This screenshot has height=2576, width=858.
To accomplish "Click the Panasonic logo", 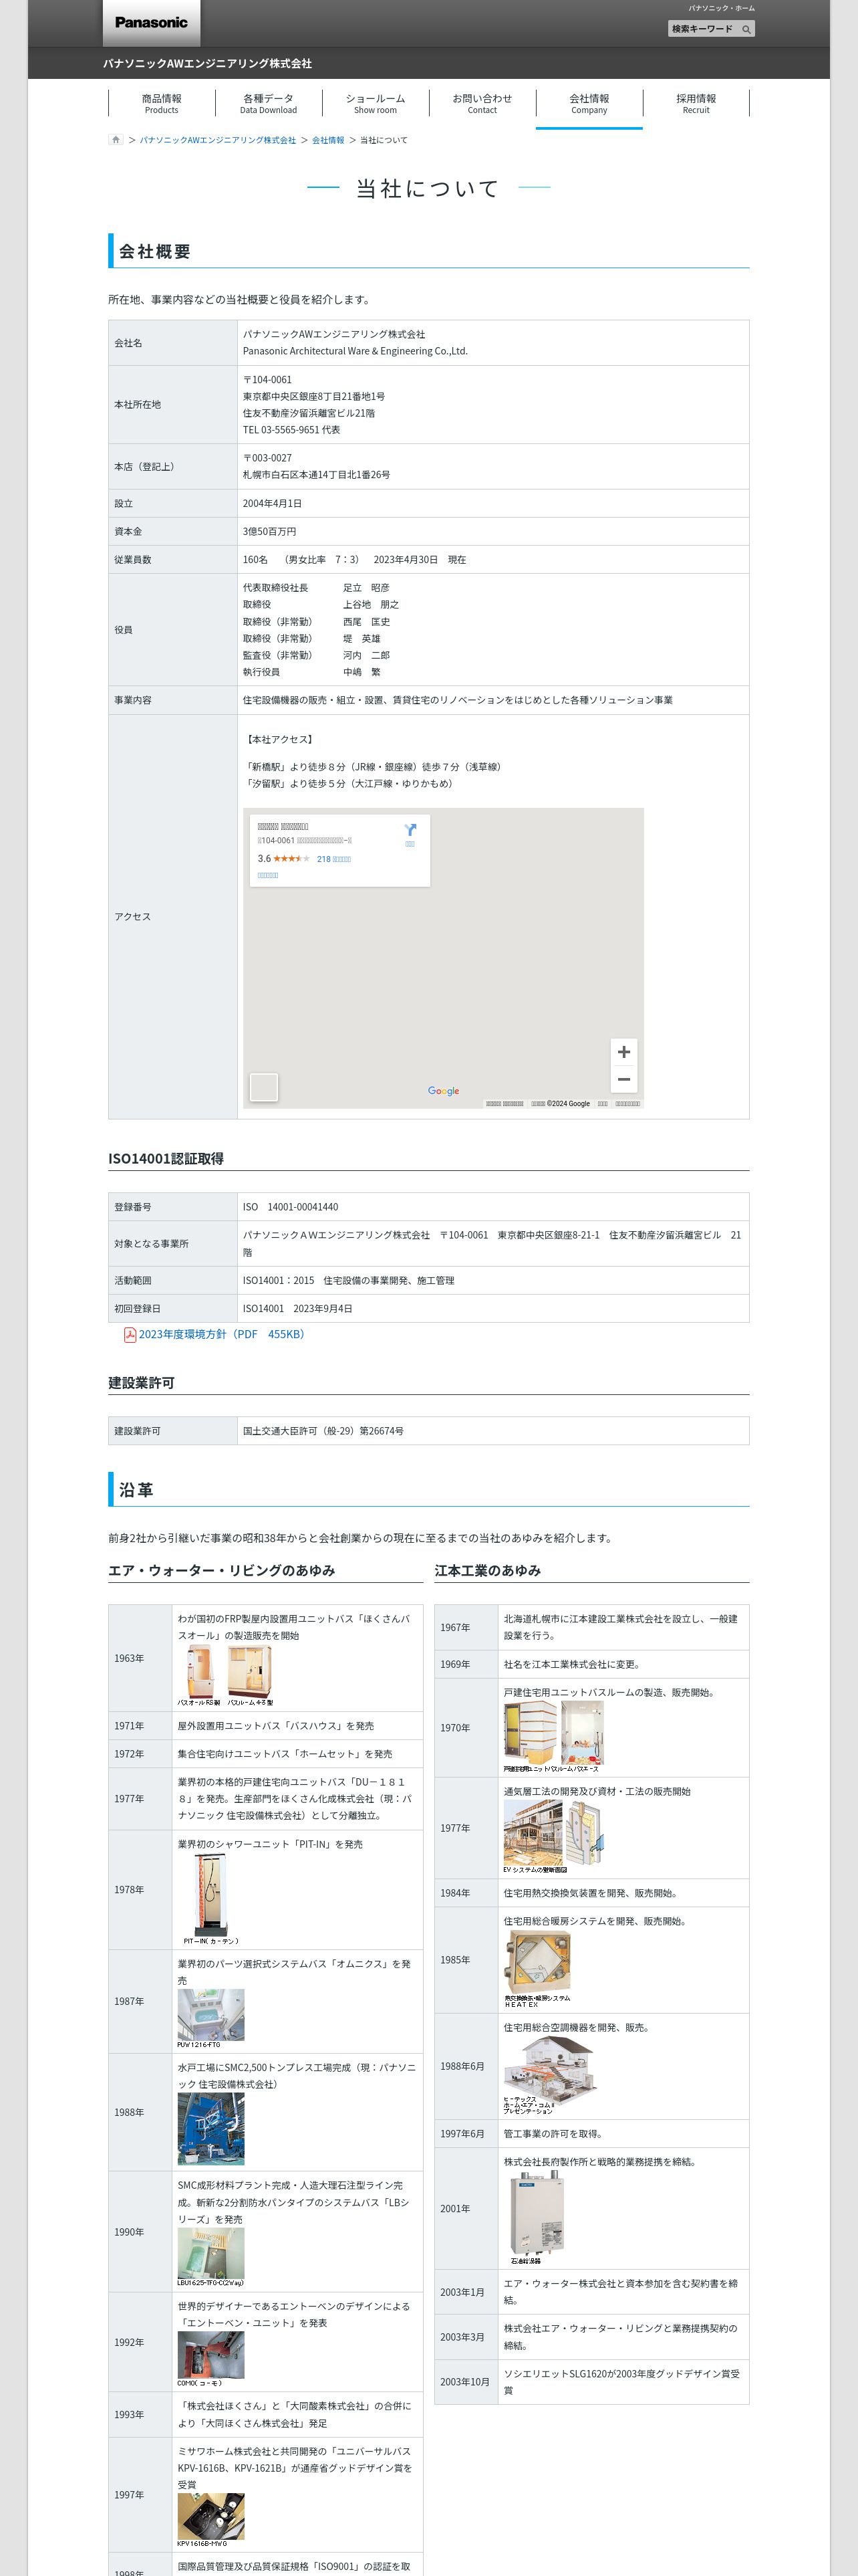I will pyautogui.click(x=151, y=22).
